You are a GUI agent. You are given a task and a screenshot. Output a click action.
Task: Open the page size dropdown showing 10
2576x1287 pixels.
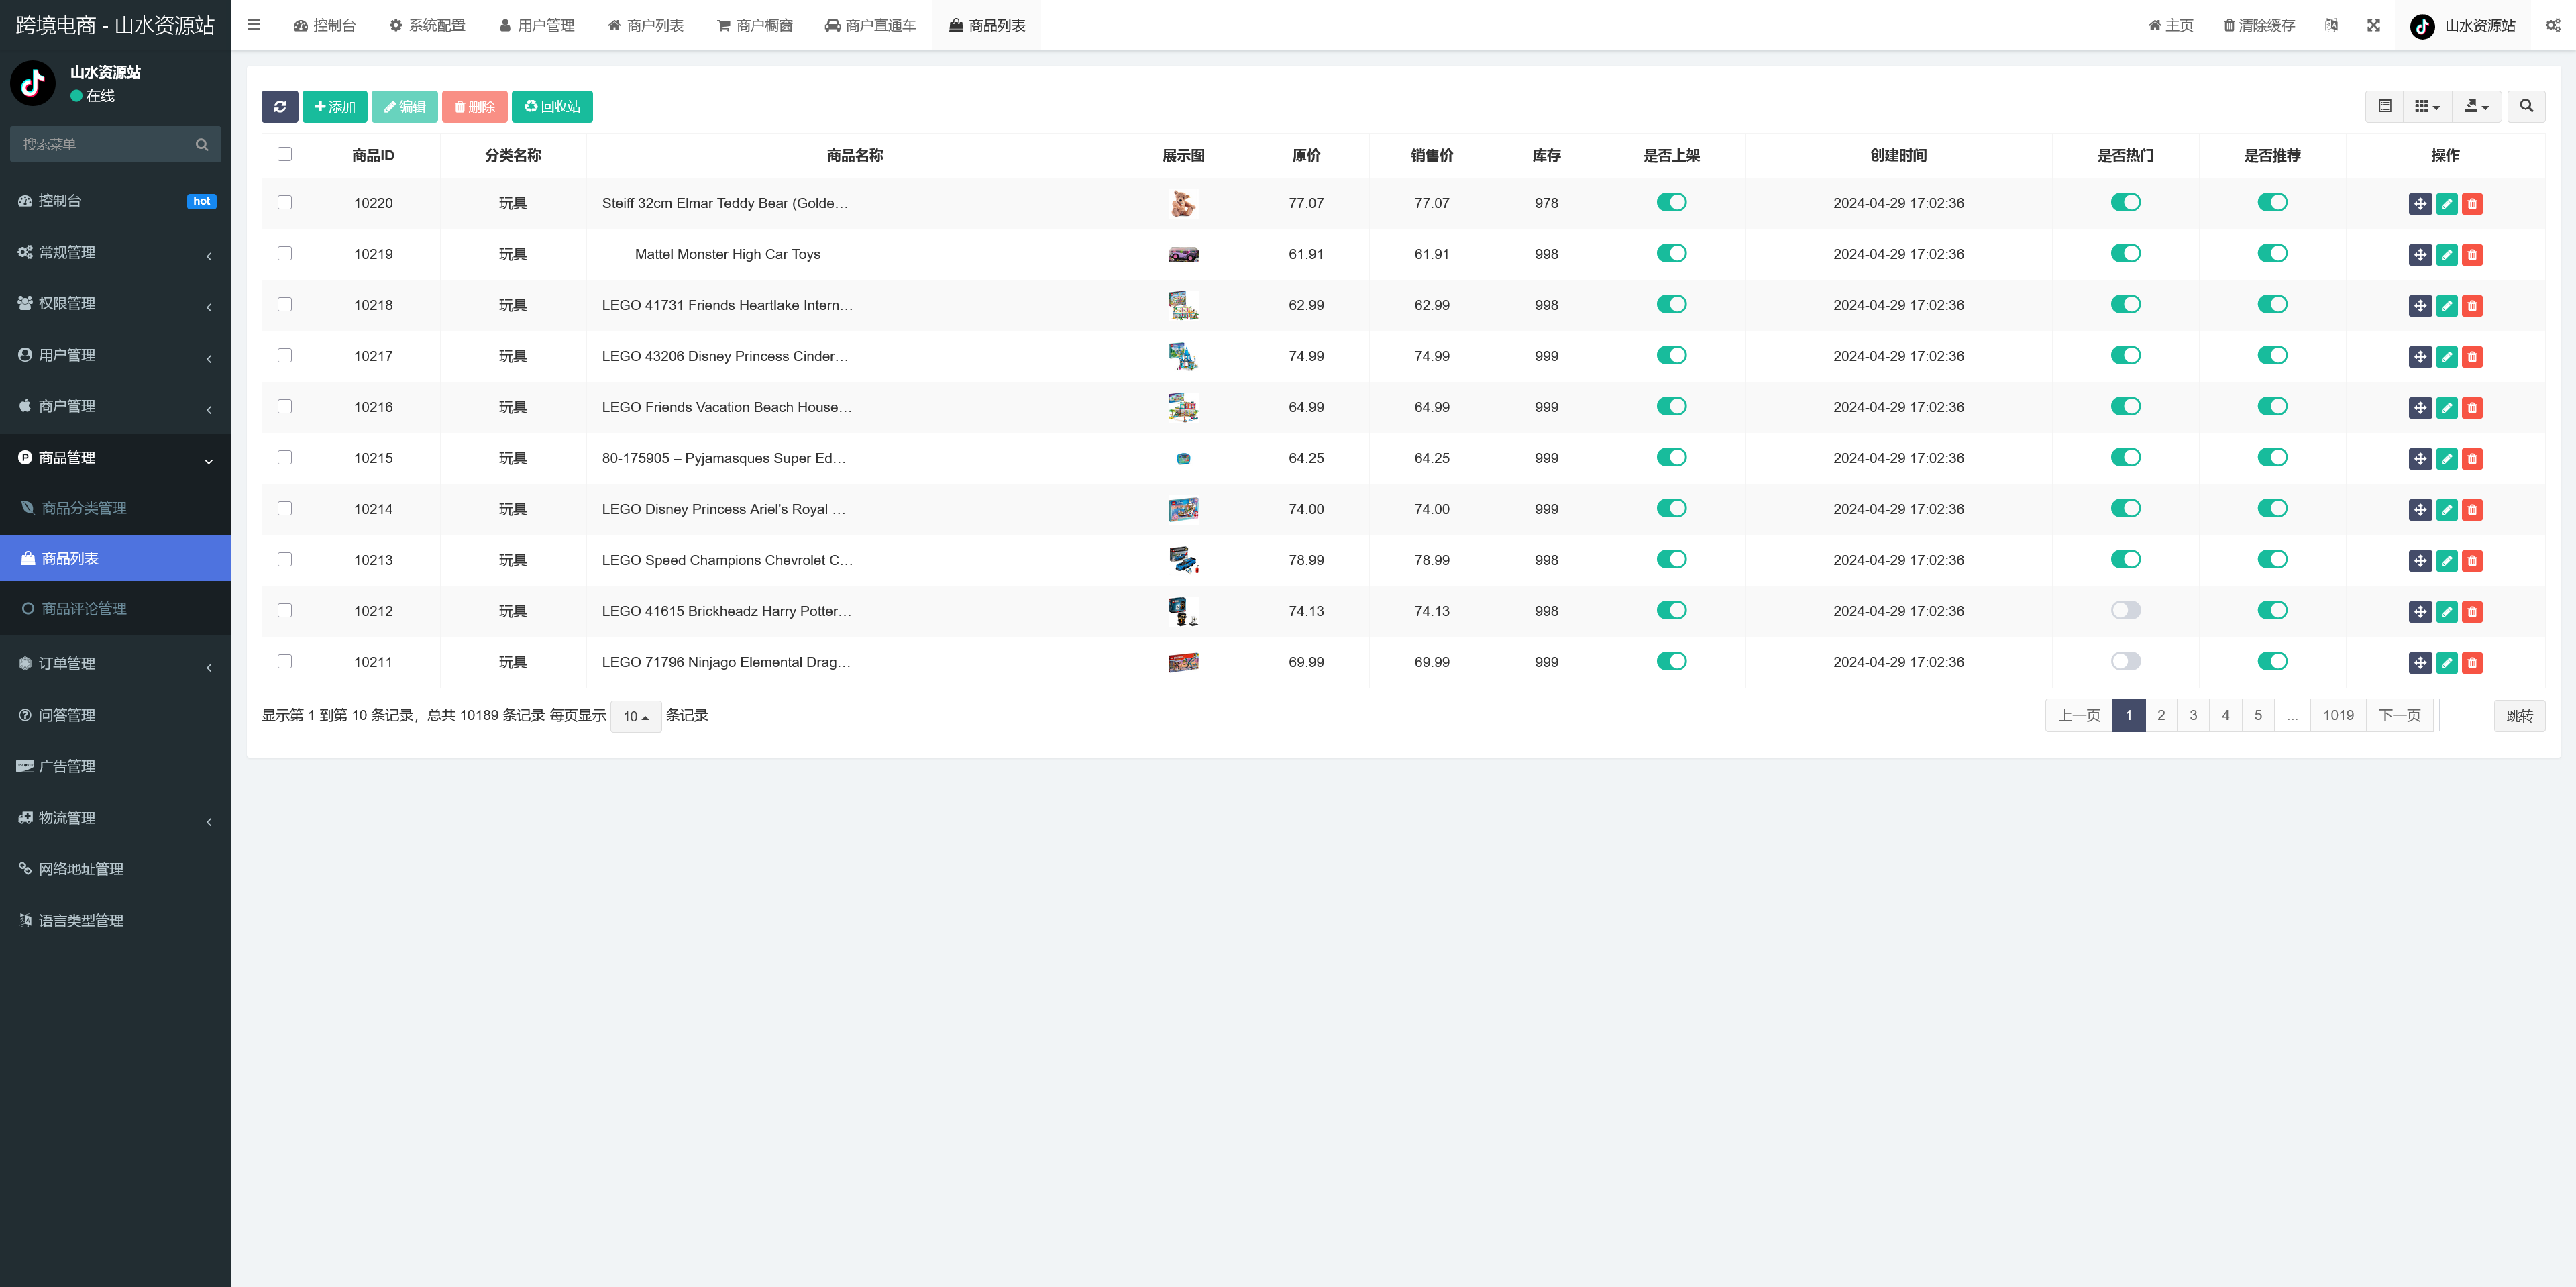click(635, 716)
